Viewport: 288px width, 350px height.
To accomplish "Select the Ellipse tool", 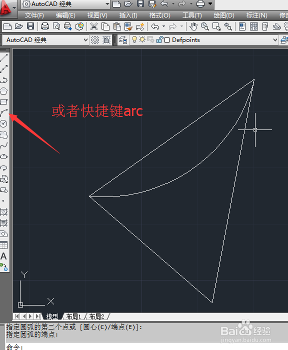I will 4,156.
